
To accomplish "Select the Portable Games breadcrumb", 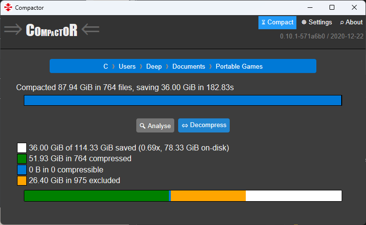I will [x=239, y=66].
